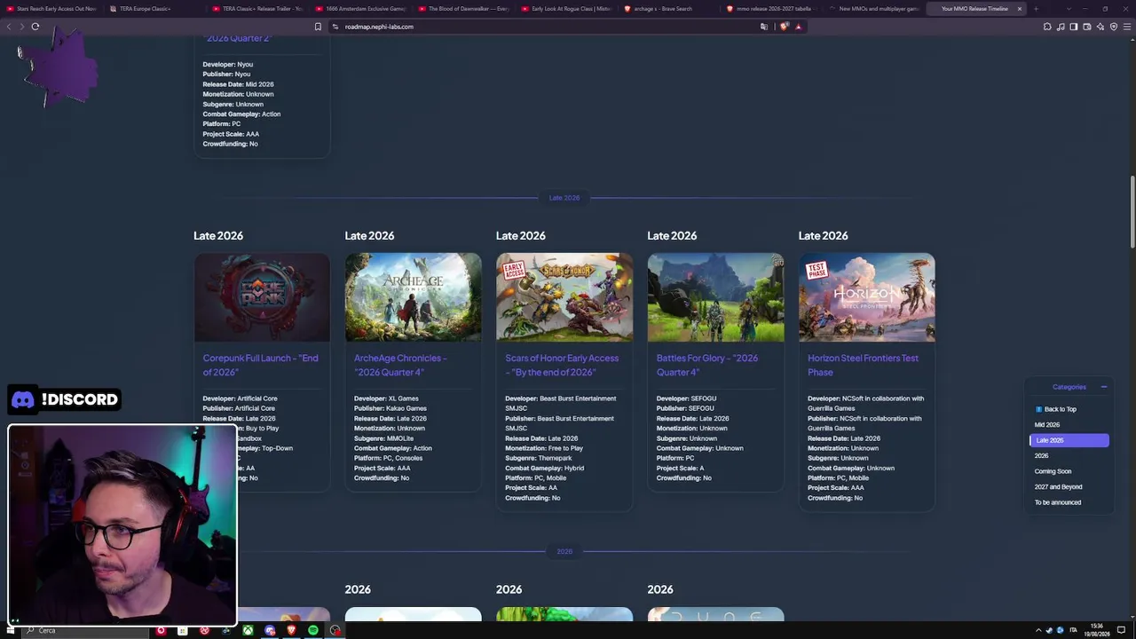Switch to The Blood of Dawnwalker tab

click(465, 9)
